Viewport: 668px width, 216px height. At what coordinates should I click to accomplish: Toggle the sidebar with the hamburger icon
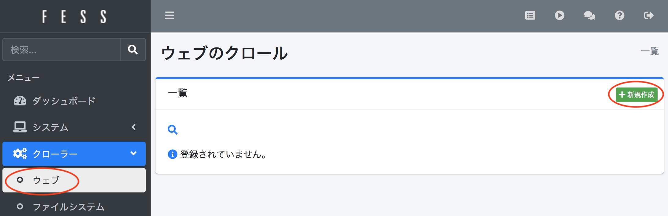[x=169, y=15]
